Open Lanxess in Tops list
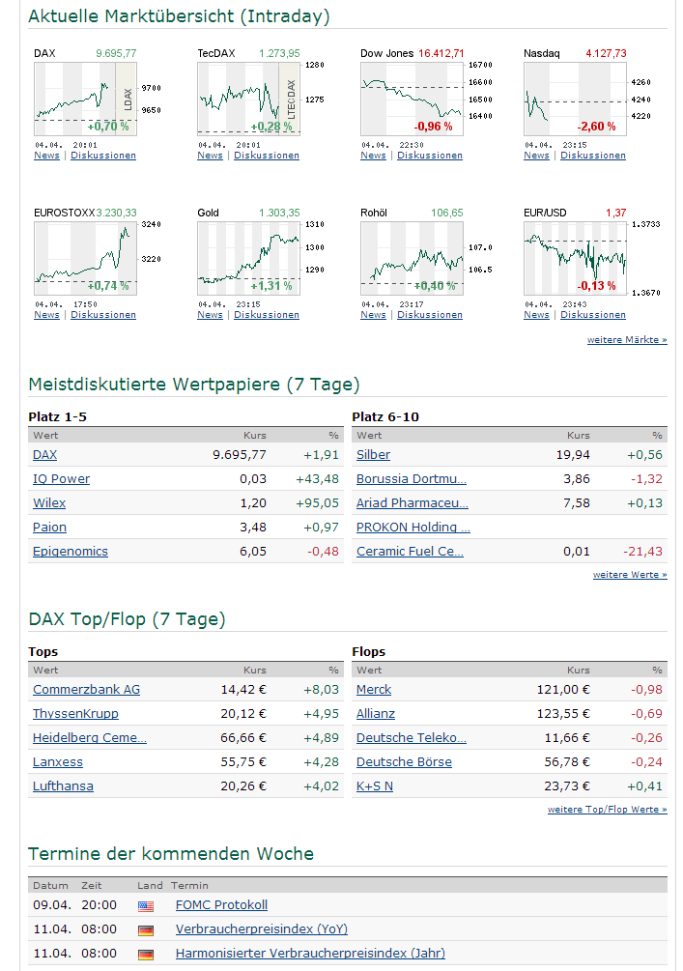 coord(58,761)
